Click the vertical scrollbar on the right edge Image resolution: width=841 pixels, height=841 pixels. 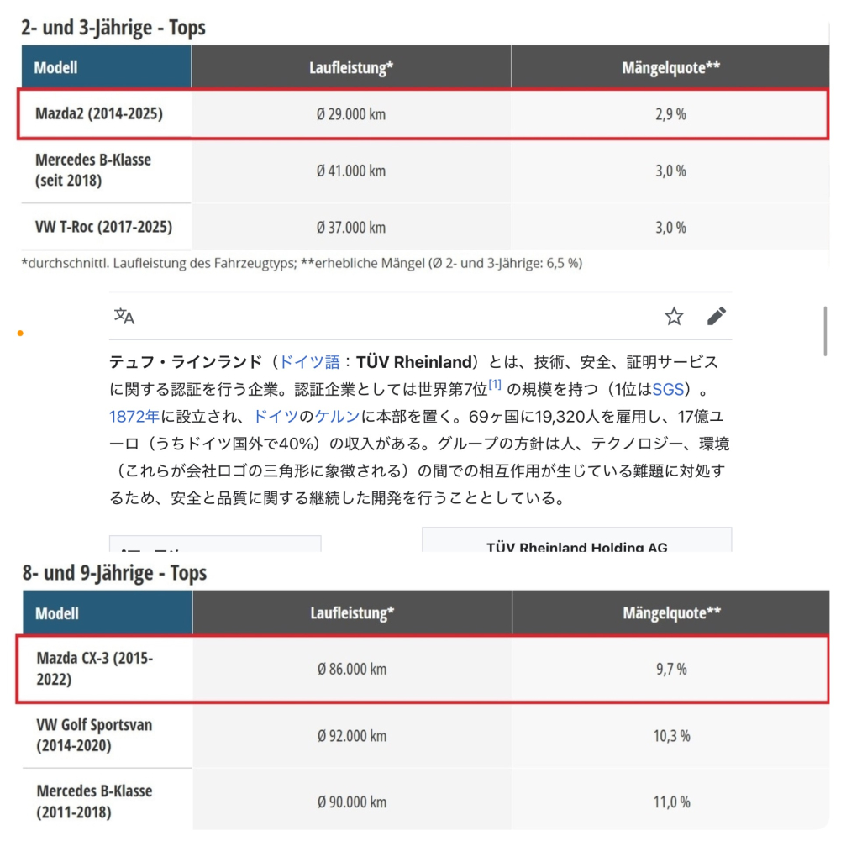(826, 332)
